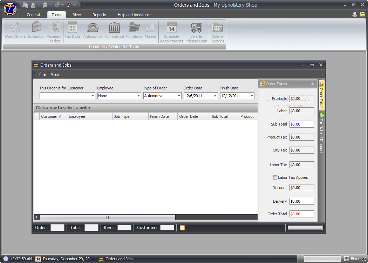Click the yellow notepad icon in the status bar
Screen dimensions: 368x263
point(182,227)
